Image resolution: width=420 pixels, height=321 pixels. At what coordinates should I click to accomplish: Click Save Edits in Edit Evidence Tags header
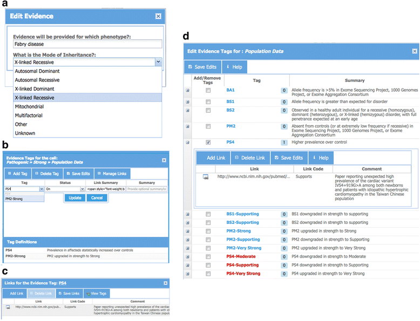coord(203,67)
